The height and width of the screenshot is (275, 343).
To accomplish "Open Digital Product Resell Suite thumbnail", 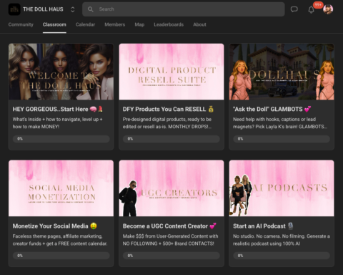I will (171, 72).
